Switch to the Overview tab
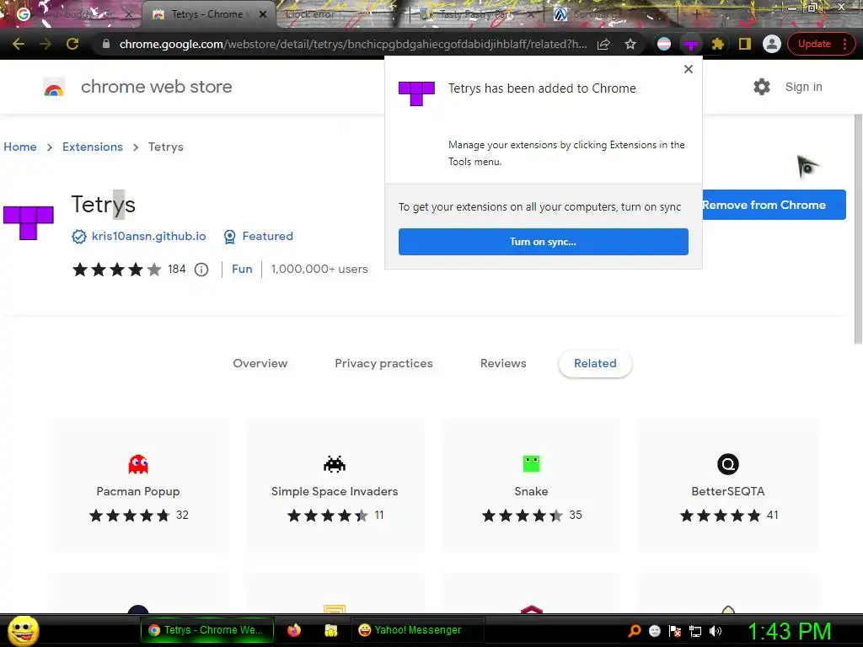Viewport: 863px width, 647px height. 260,363
